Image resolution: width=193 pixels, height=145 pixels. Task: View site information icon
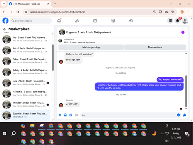coord(26,12)
